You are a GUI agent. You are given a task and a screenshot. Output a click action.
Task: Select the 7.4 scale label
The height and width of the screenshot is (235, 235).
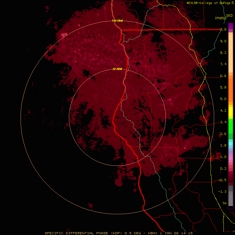click(x=223, y=64)
